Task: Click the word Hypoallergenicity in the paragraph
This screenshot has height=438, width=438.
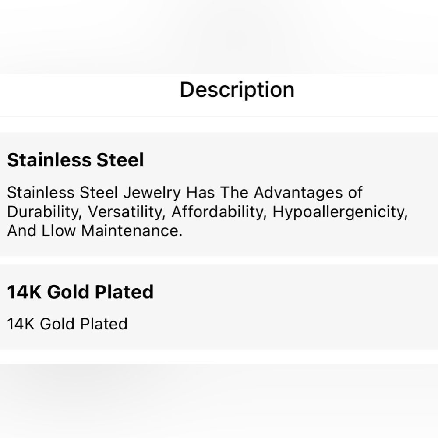Action: coord(340,212)
